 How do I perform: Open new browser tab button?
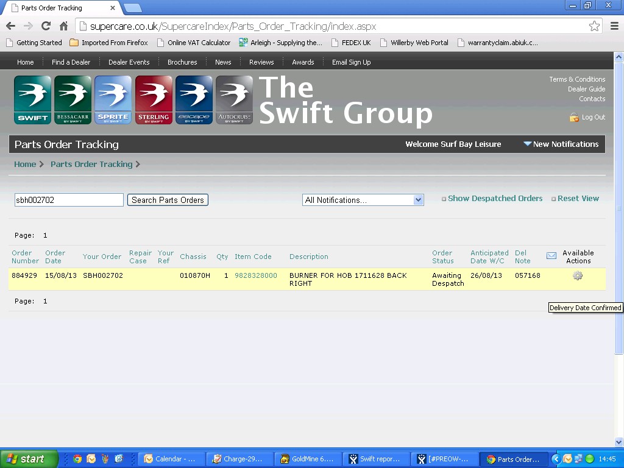[133, 7]
